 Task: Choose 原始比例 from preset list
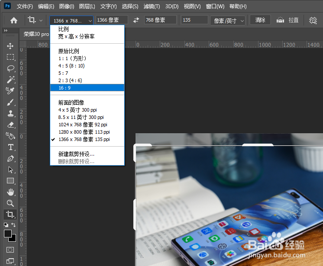pos(87,51)
